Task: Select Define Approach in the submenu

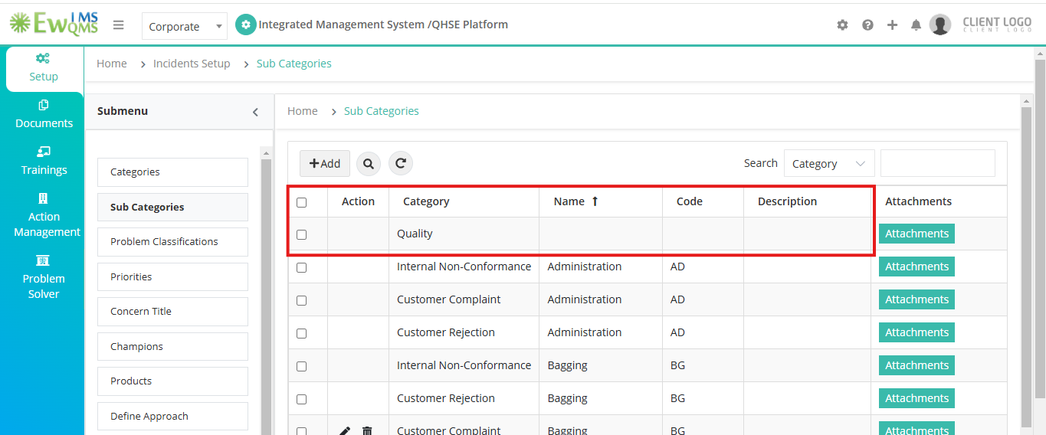Action: pos(172,416)
